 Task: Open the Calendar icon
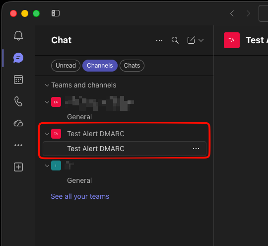point(18,80)
